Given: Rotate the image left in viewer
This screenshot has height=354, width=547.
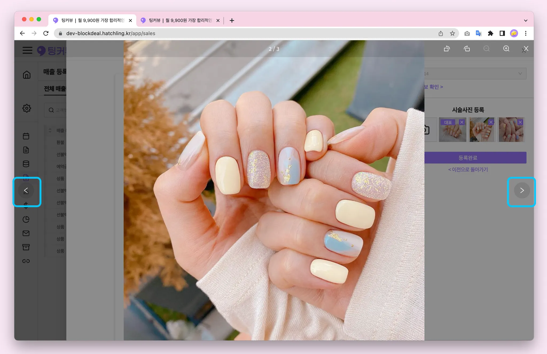Looking at the screenshot, I should click(447, 49).
